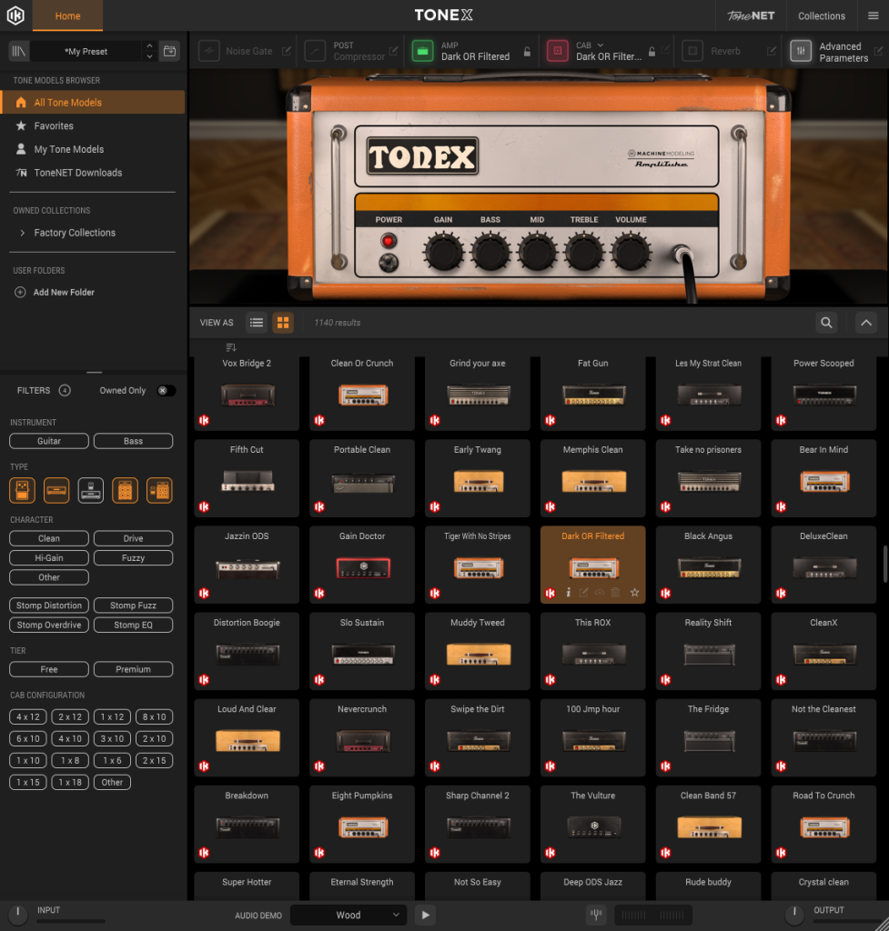Select the Black Angus tone model

coord(708,565)
